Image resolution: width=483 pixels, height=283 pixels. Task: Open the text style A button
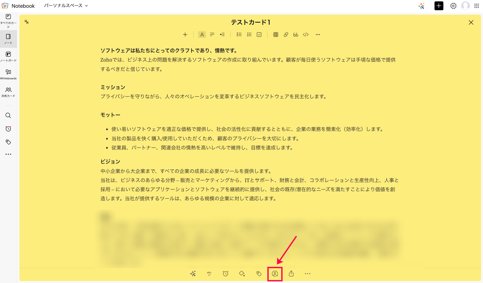[x=202, y=35]
